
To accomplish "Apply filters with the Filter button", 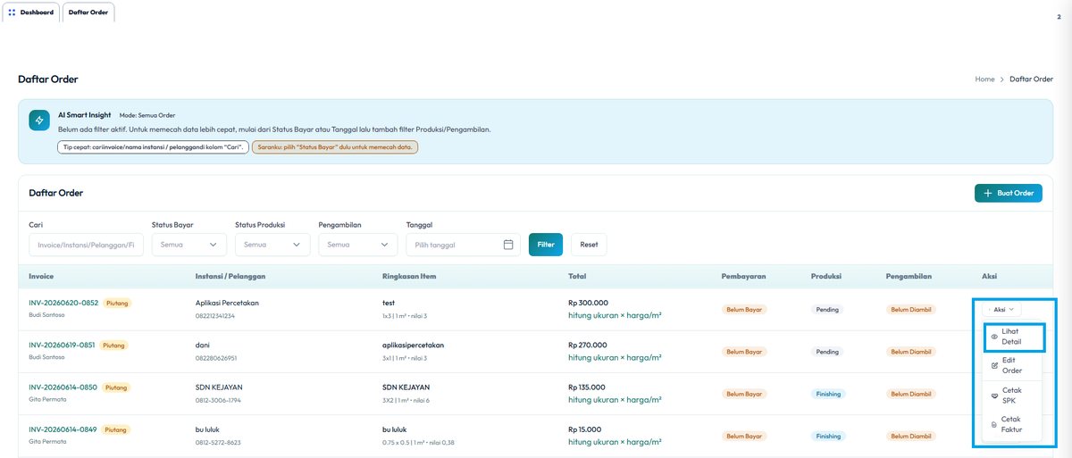I will tap(546, 245).
